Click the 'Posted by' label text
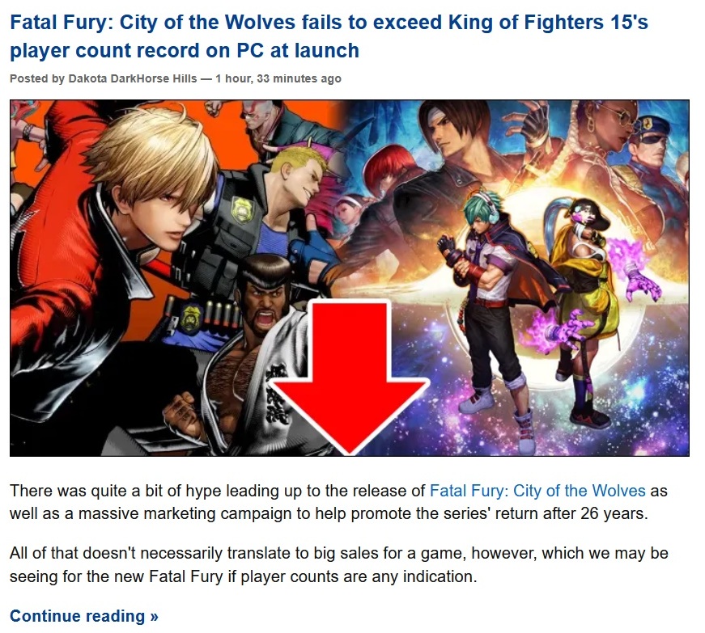The height and width of the screenshot is (633, 705). [37, 78]
